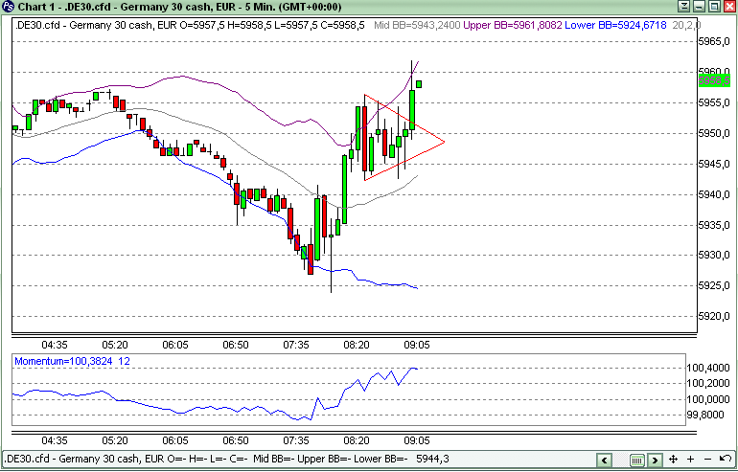Viewport: 738px width, 472px height.
Task: Grab the horizontal scrollbar thumb
Action: tap(637, 460)
